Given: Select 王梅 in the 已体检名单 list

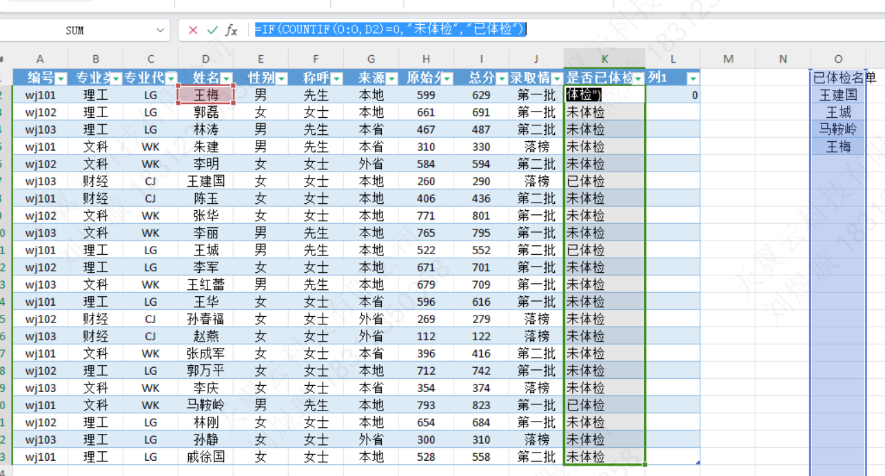Looking at the screenshot, I should point(838,147).
